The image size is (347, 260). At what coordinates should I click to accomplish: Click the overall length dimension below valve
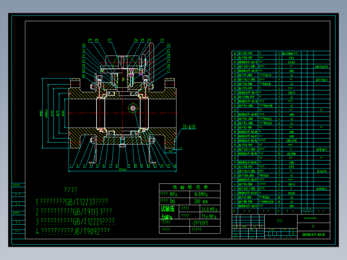click(122, 169)
